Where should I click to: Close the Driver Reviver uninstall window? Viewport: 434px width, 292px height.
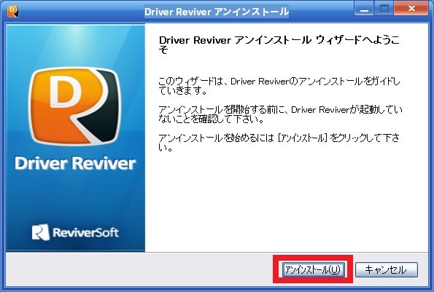pyautogui.click(x=411, y=9)
